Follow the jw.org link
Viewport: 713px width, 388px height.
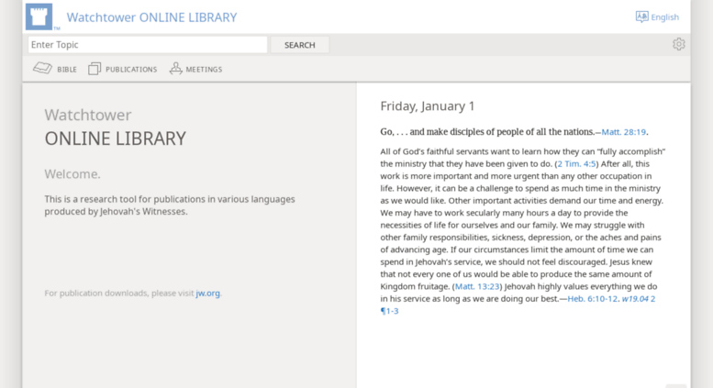tap(207, 294)
